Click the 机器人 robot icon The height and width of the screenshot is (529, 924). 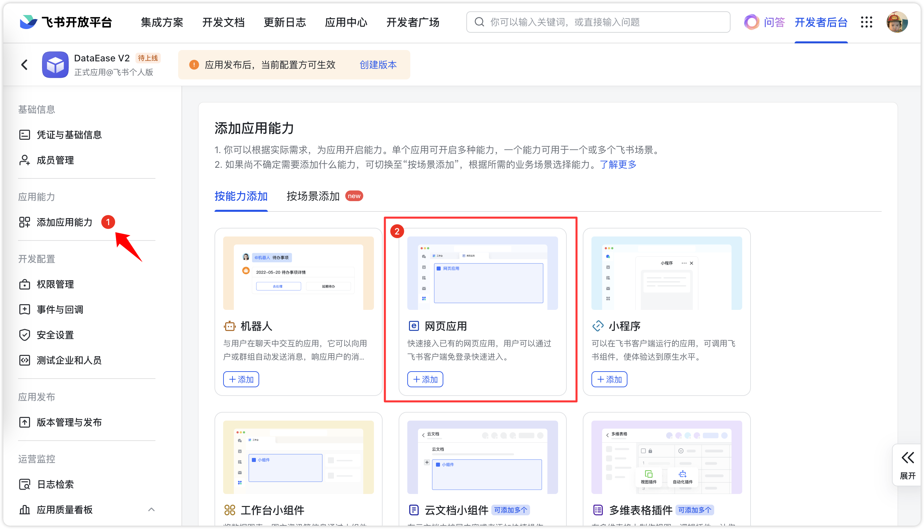[229, 326]
